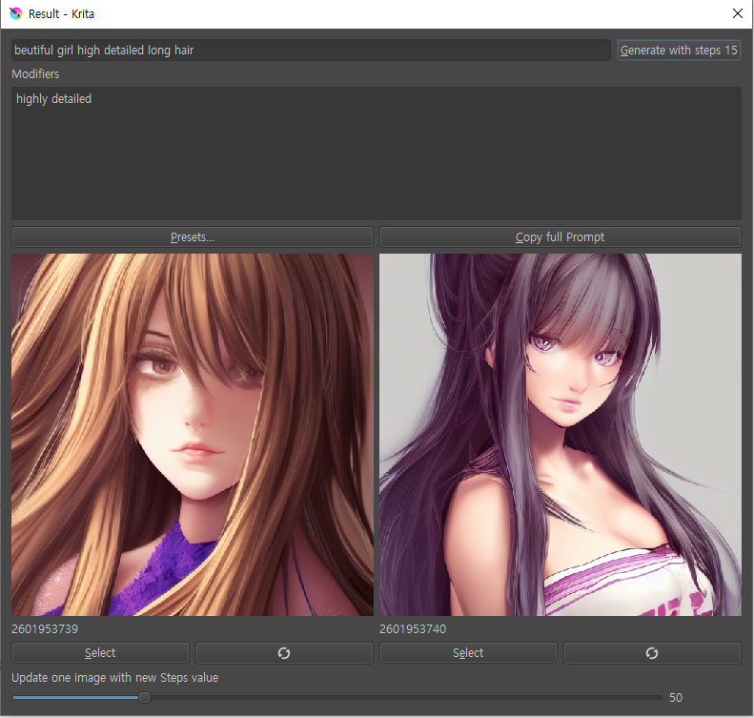Click the prompt text field
This screenshot has width=754, height=718.
311,50
